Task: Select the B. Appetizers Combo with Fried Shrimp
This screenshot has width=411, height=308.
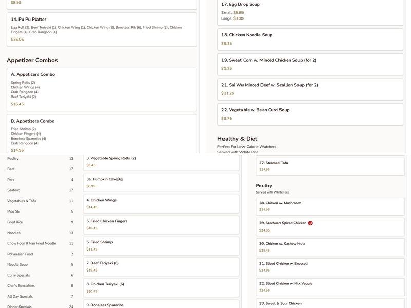Action: (102, 134)
